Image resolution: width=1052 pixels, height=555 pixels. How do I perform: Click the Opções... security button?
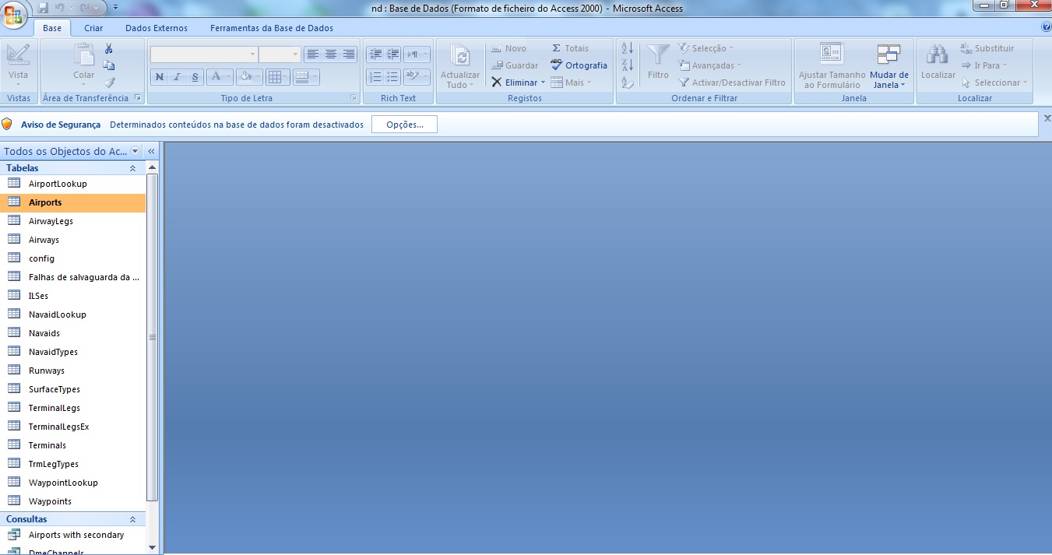tap(404, 125)
